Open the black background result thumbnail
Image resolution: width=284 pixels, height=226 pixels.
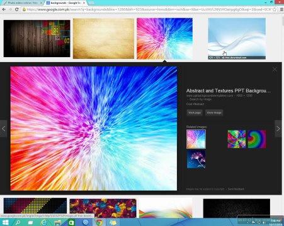(237, 208)
